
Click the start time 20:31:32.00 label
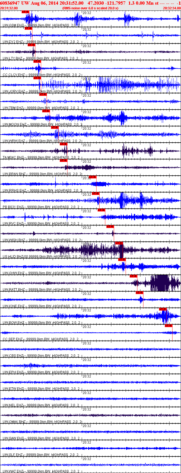[x=9, y=8]
